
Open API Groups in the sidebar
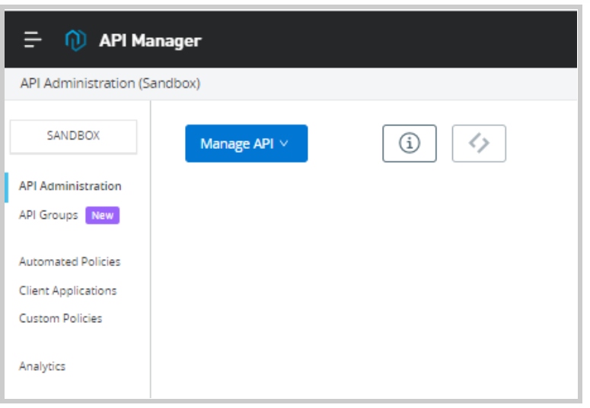click(x=49, y=216)
